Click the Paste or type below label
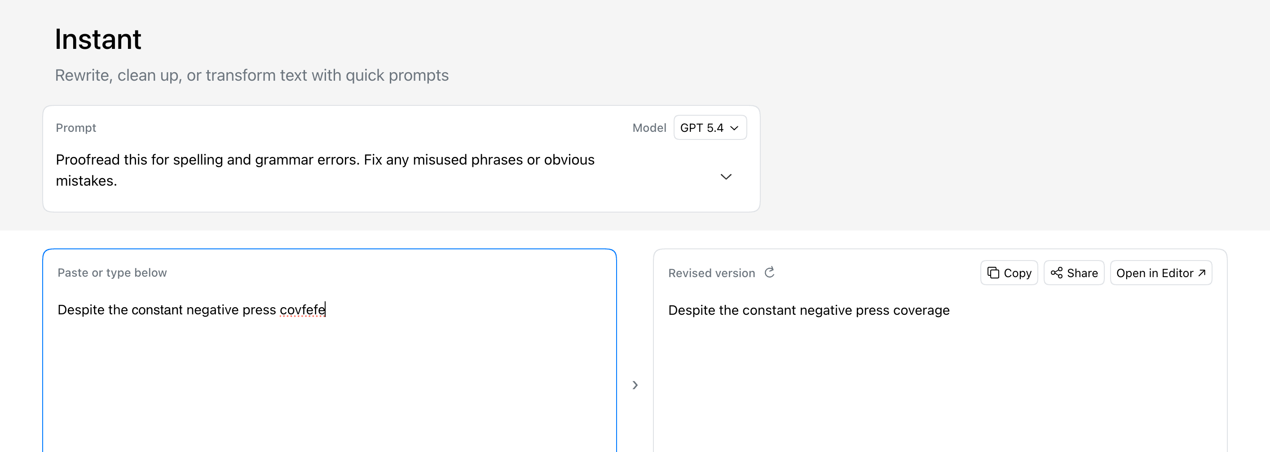Screen dimensions: 1270x452 (x=112, y=273)
